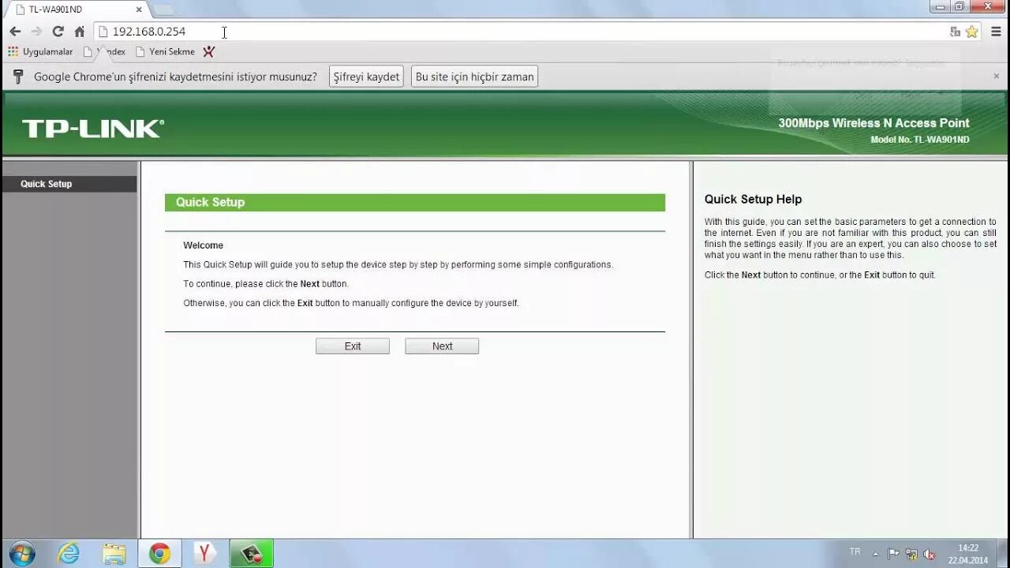
Task: Open the Uygulamalar apps shortcut
Action: [40, 51]
